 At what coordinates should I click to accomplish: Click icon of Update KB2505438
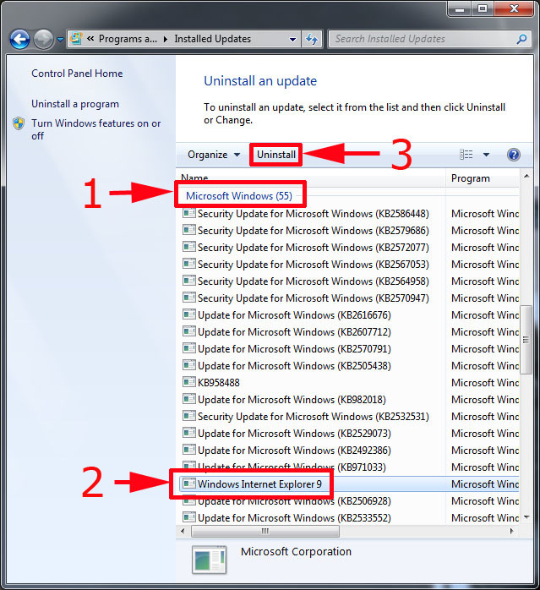click(189, 365)
